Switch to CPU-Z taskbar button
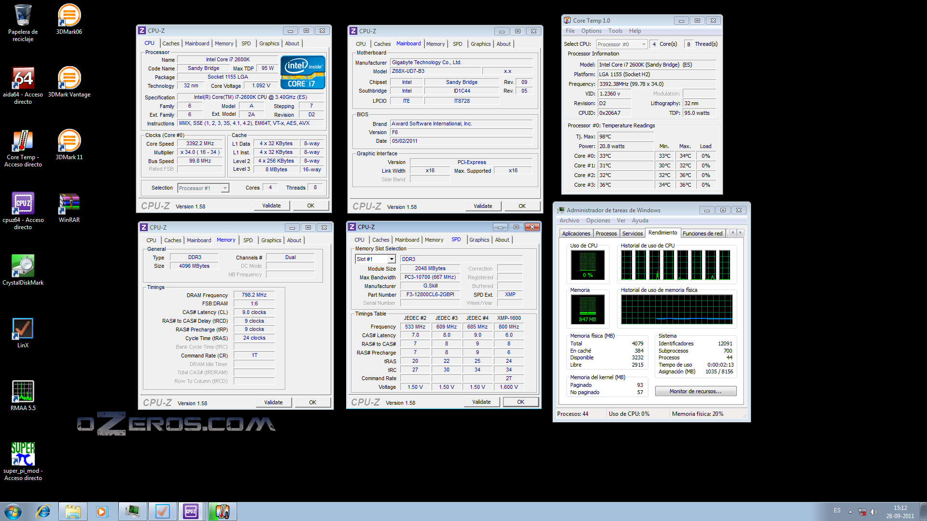 [191, 511]
